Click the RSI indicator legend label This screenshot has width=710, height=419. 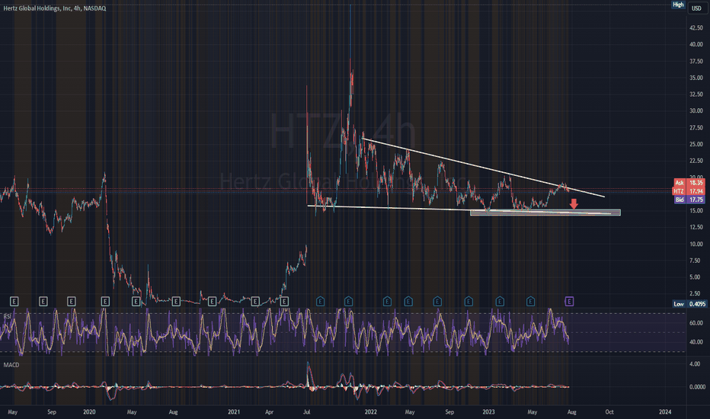tap(8, 315)
